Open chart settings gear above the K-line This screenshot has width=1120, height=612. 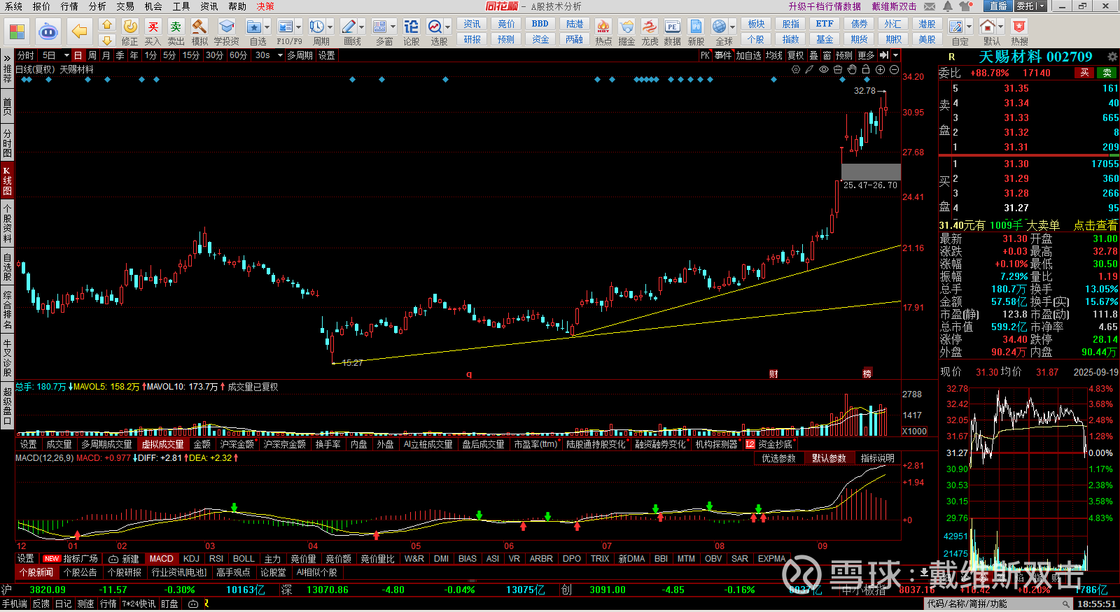click(796, 69)
